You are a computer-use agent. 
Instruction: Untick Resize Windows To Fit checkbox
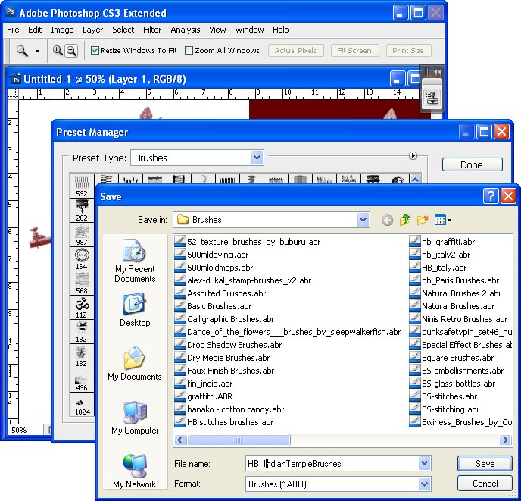coord(95,50)
